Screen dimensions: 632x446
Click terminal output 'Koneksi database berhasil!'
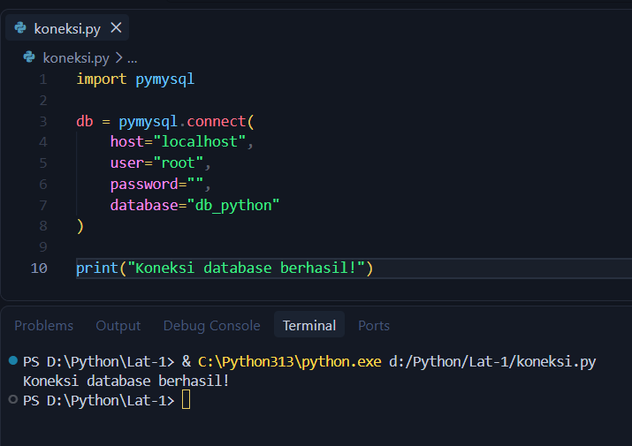click(126, 381)
